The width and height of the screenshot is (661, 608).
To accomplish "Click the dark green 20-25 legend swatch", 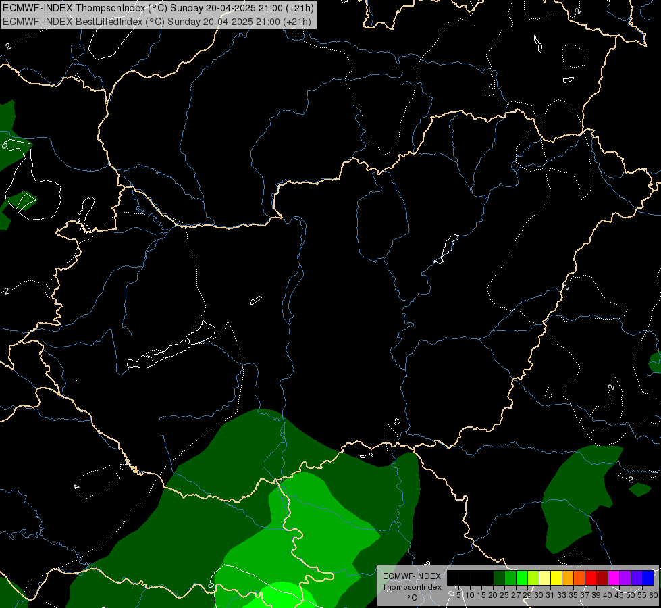I will coord(499,578).
